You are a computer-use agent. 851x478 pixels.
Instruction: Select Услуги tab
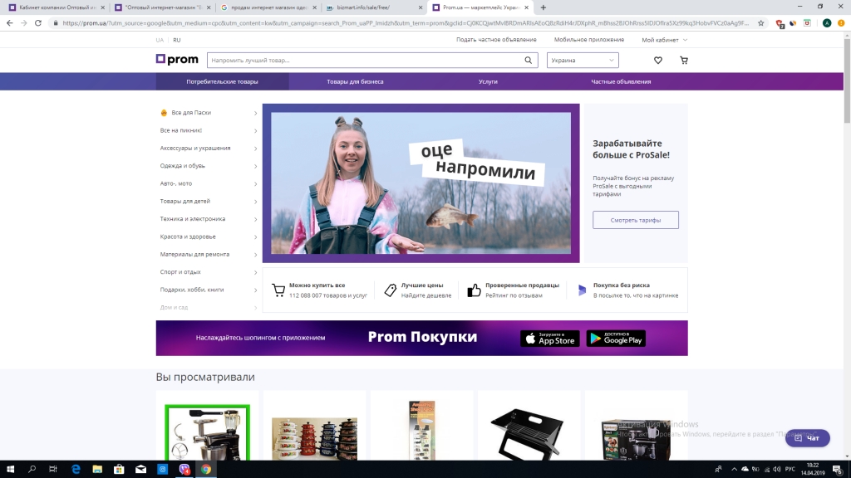point(488,81)
